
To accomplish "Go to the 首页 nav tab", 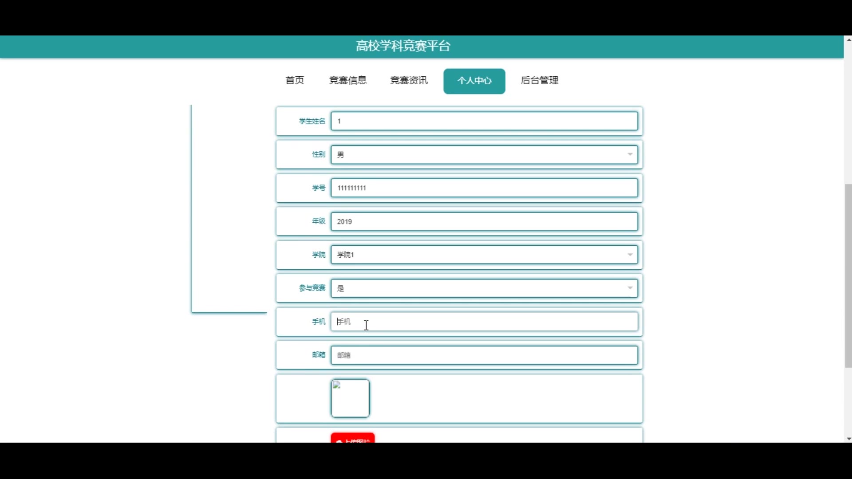I will pos(295,80).
